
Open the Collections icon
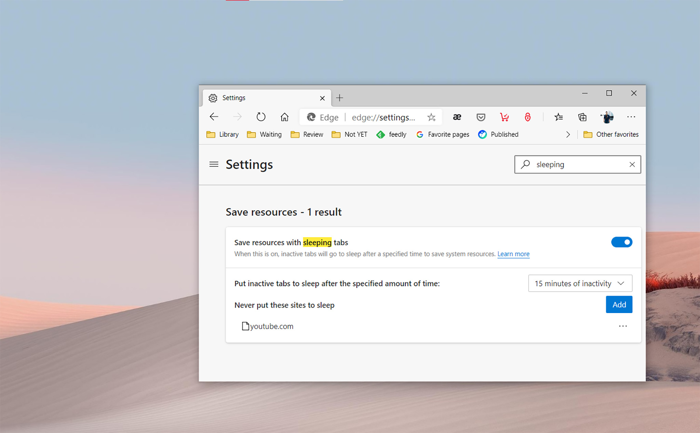pos(582,117)
